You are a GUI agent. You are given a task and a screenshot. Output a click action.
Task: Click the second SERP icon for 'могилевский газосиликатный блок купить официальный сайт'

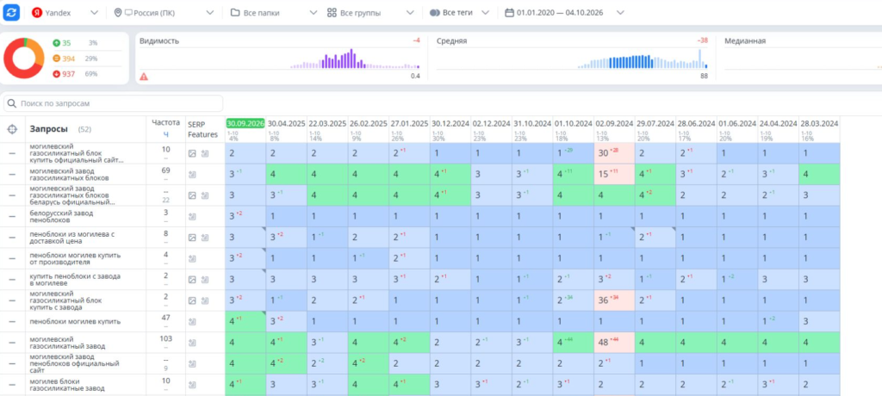(205, 153)
